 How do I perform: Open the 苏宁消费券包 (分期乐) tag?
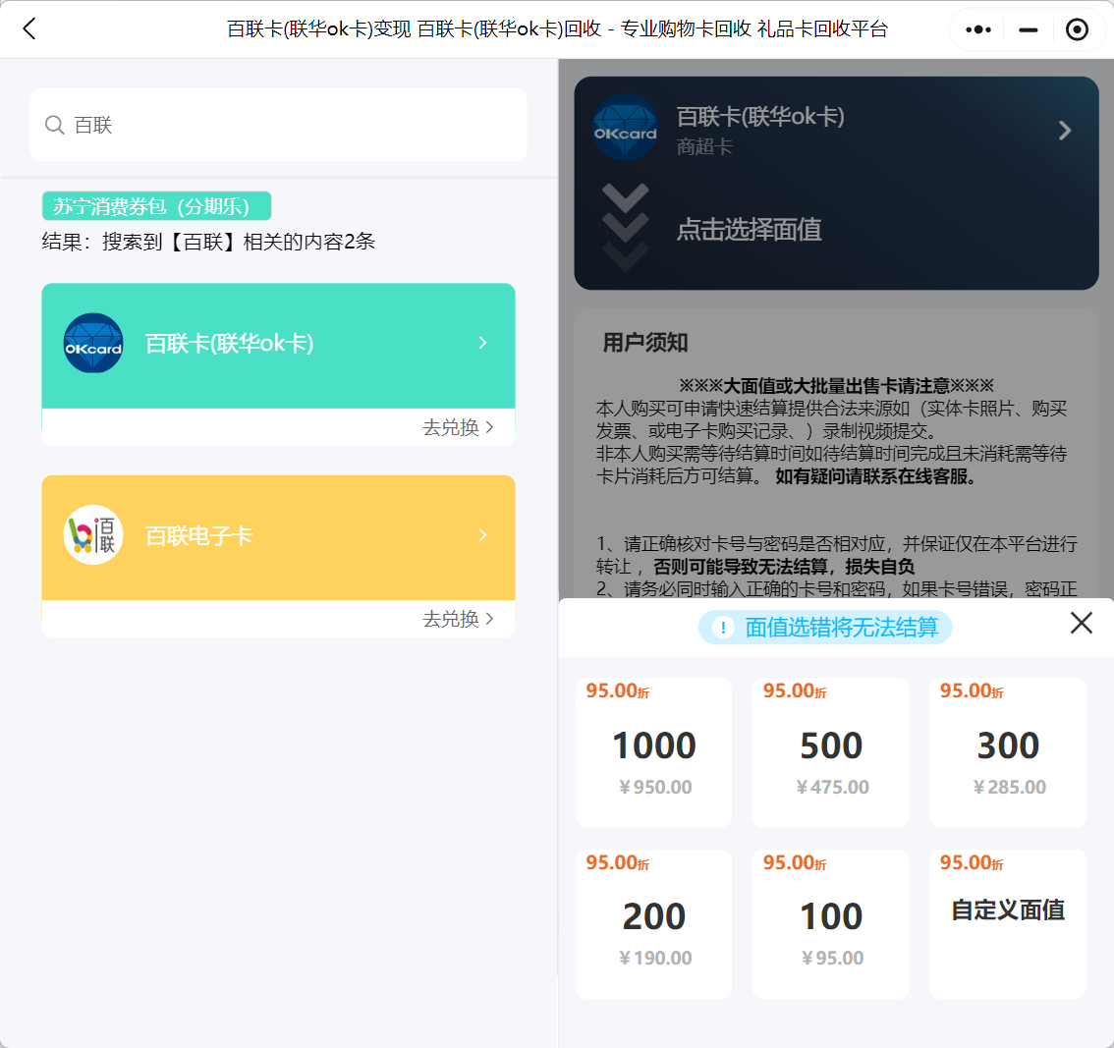coord(156,206)
